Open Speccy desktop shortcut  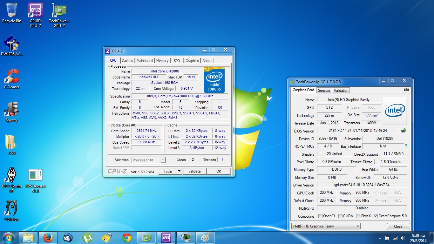pyautogui.click(x=12, y=112)
